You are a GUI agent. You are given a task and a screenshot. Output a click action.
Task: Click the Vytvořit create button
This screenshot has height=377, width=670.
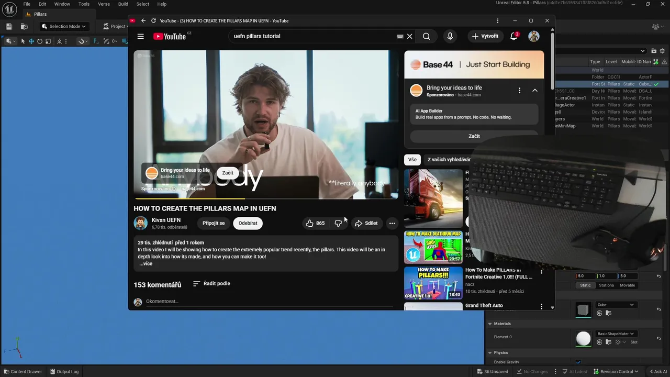tap(485, 36)
